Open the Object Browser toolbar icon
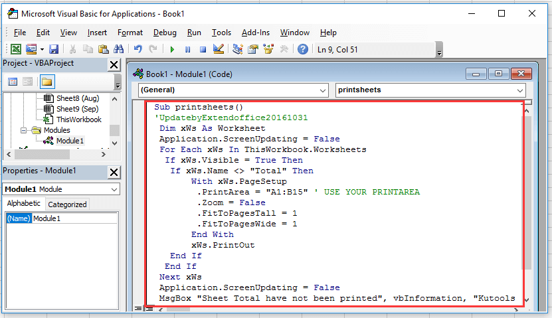The width and height of the screenshot is (552, 318). [x=268, y=49]
